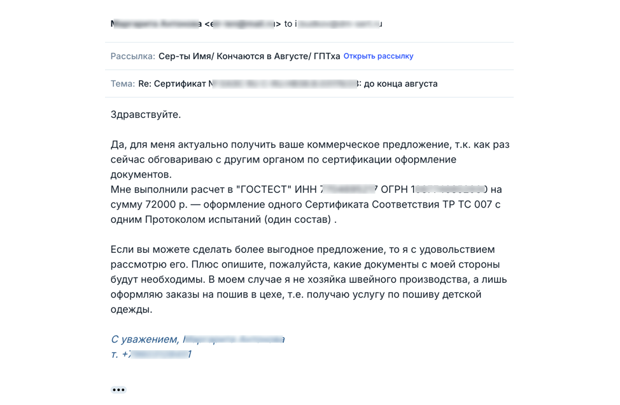
Task: Open the mailing via "Открыть рассылку" link
Action: point(378,56)
